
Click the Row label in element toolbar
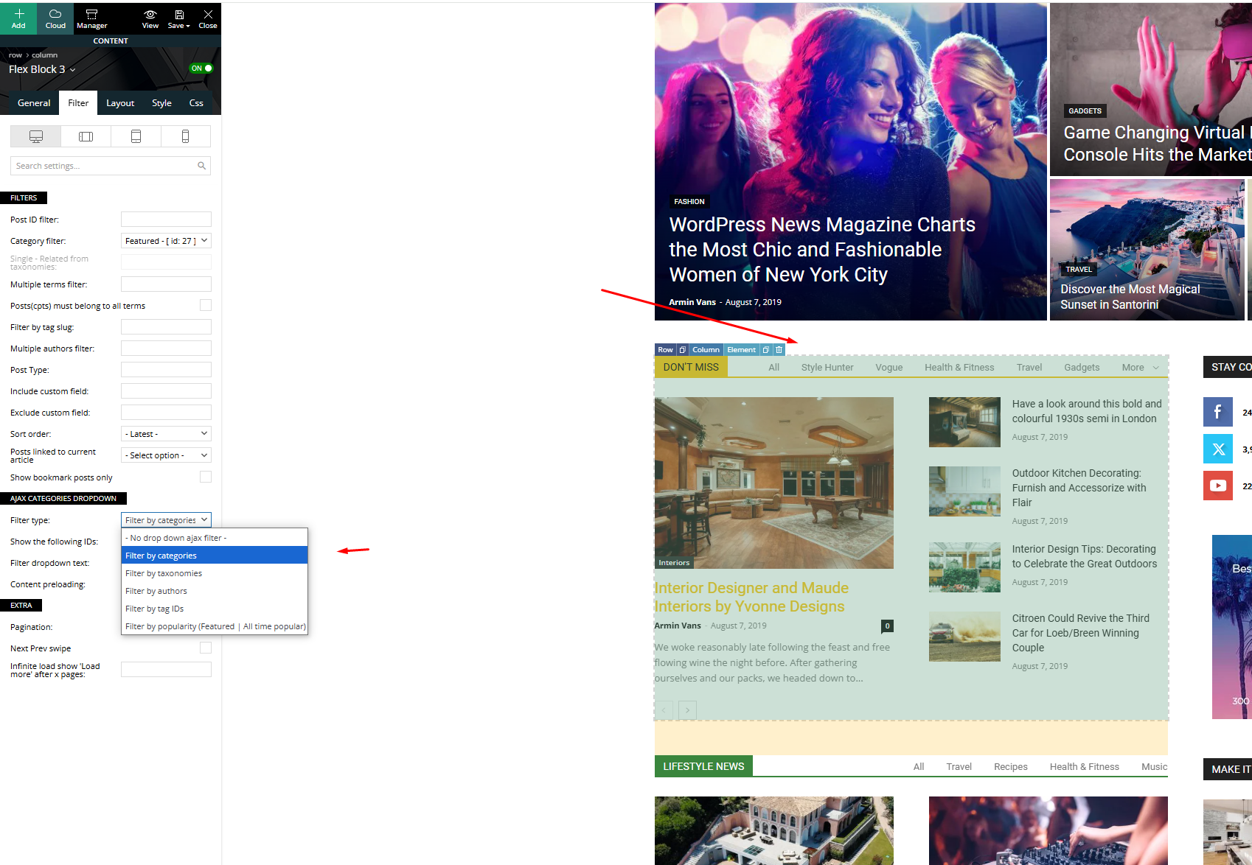[665, 350]
